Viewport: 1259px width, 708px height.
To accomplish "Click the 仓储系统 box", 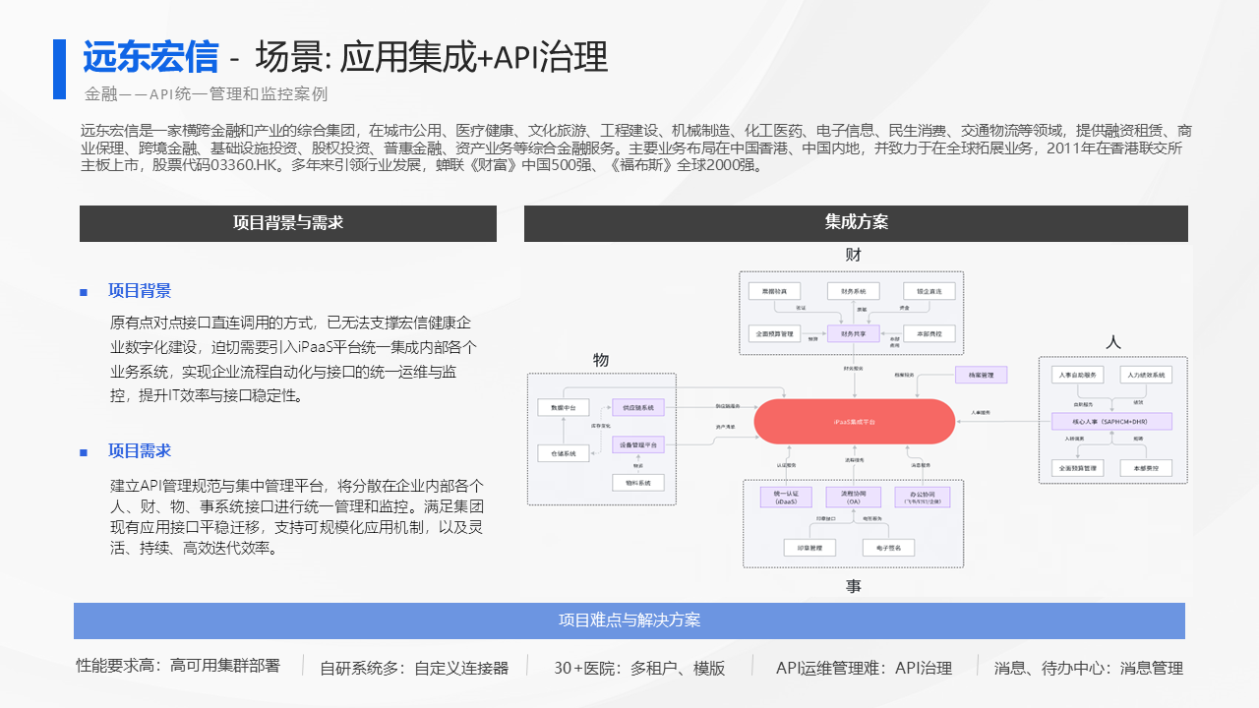I will point(564,453).
